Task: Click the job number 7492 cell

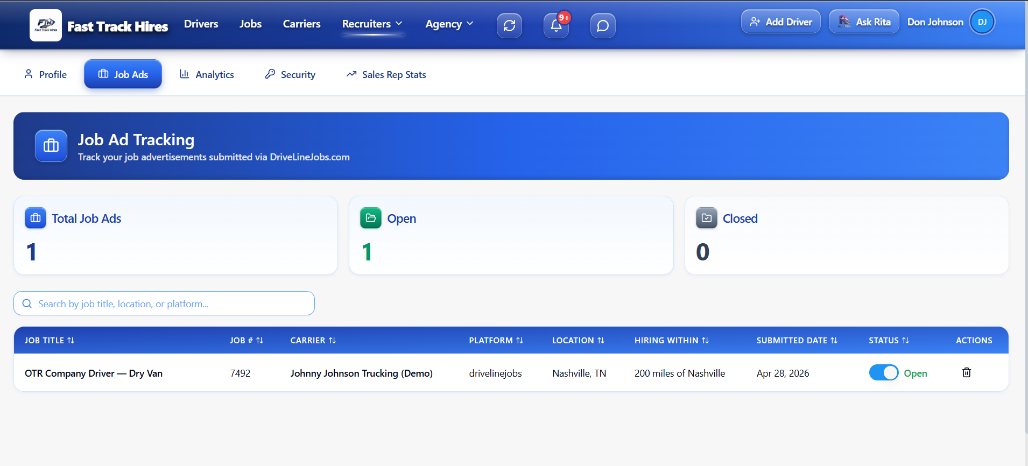Action: pos(240,373)
